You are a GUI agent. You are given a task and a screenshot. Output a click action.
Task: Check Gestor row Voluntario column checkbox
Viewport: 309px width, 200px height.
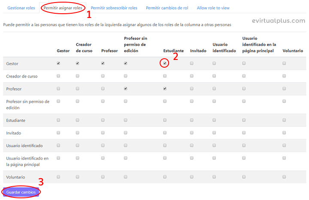[x=284, y=63]
